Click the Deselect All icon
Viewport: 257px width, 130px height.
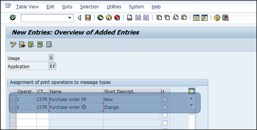point(49,44)
